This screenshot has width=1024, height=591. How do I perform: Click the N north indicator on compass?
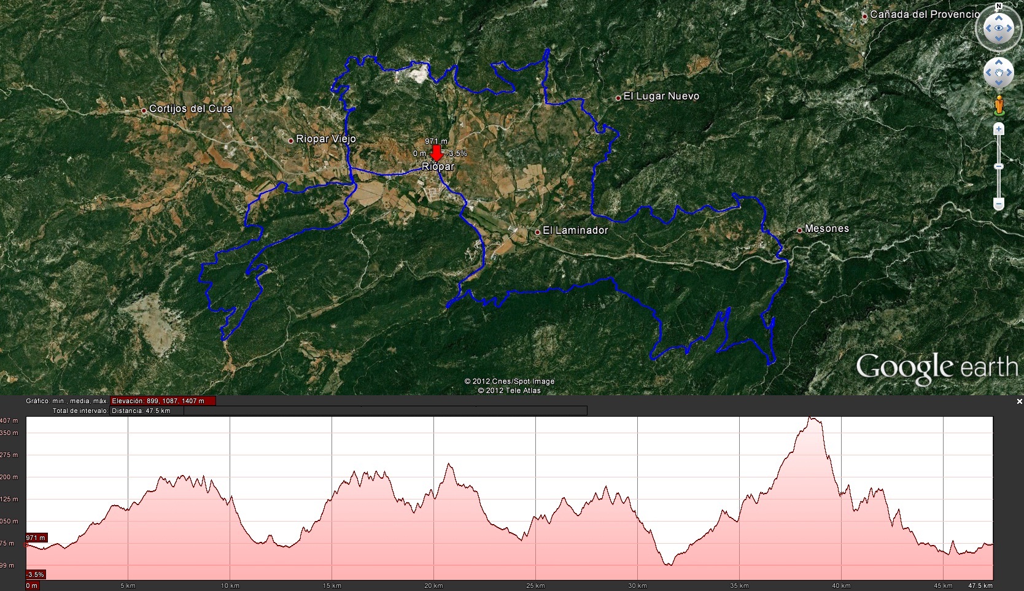click(999, 6)
